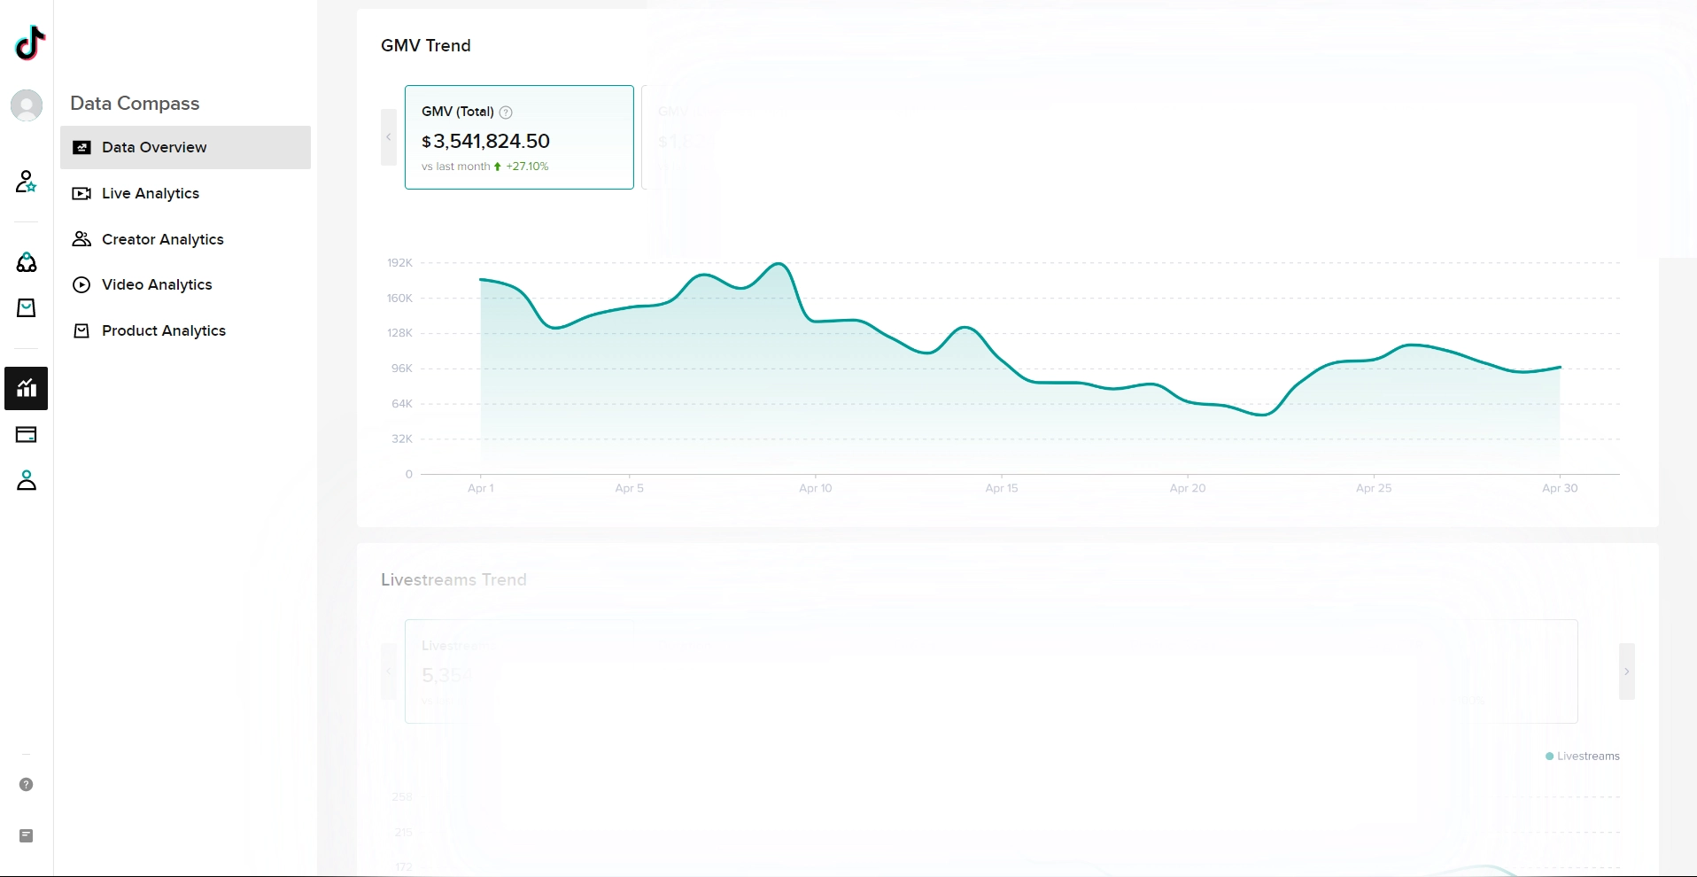This screenshot has height=877, width=1697.
Task: Click the shopping bag sidebar icon
Action: [x=27, y=307]
